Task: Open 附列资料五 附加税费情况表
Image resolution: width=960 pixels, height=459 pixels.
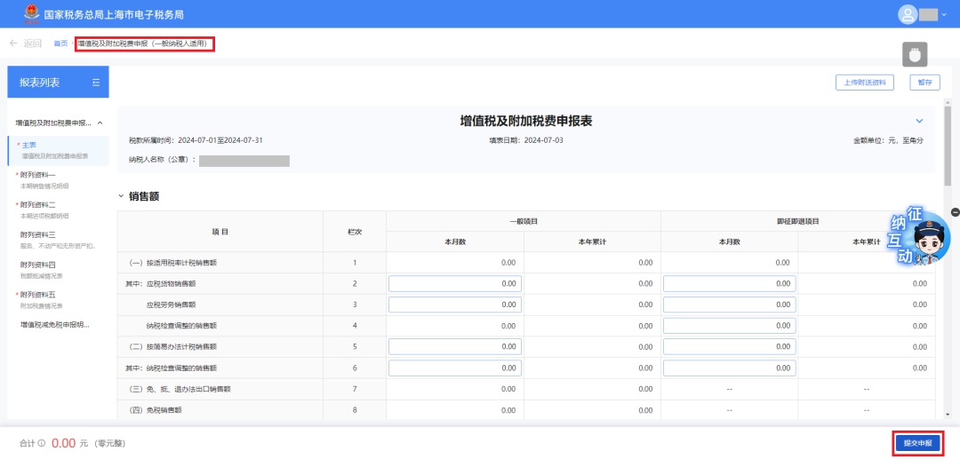Action: [58, 300]
